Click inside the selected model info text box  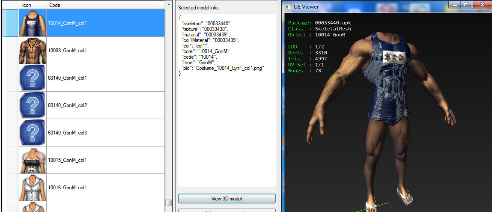227,100
